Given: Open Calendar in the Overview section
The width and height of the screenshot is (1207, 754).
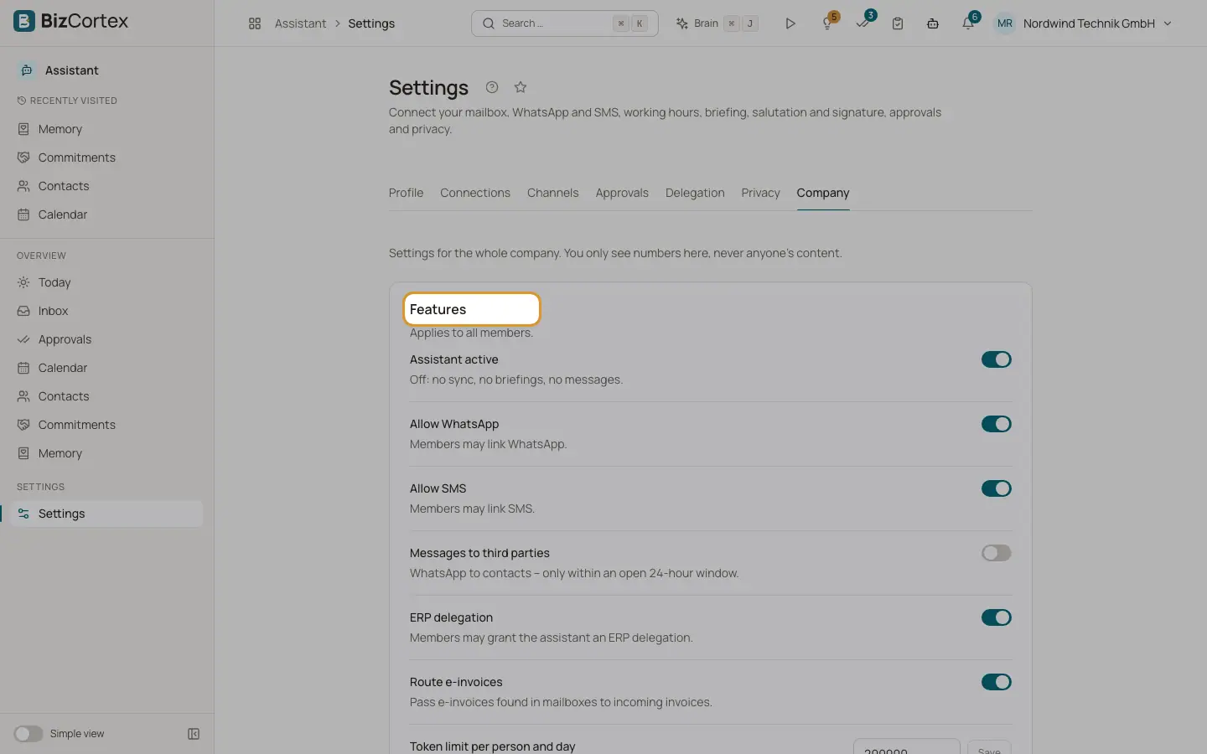Looking at the screenshot, I should tap(107, 368).
